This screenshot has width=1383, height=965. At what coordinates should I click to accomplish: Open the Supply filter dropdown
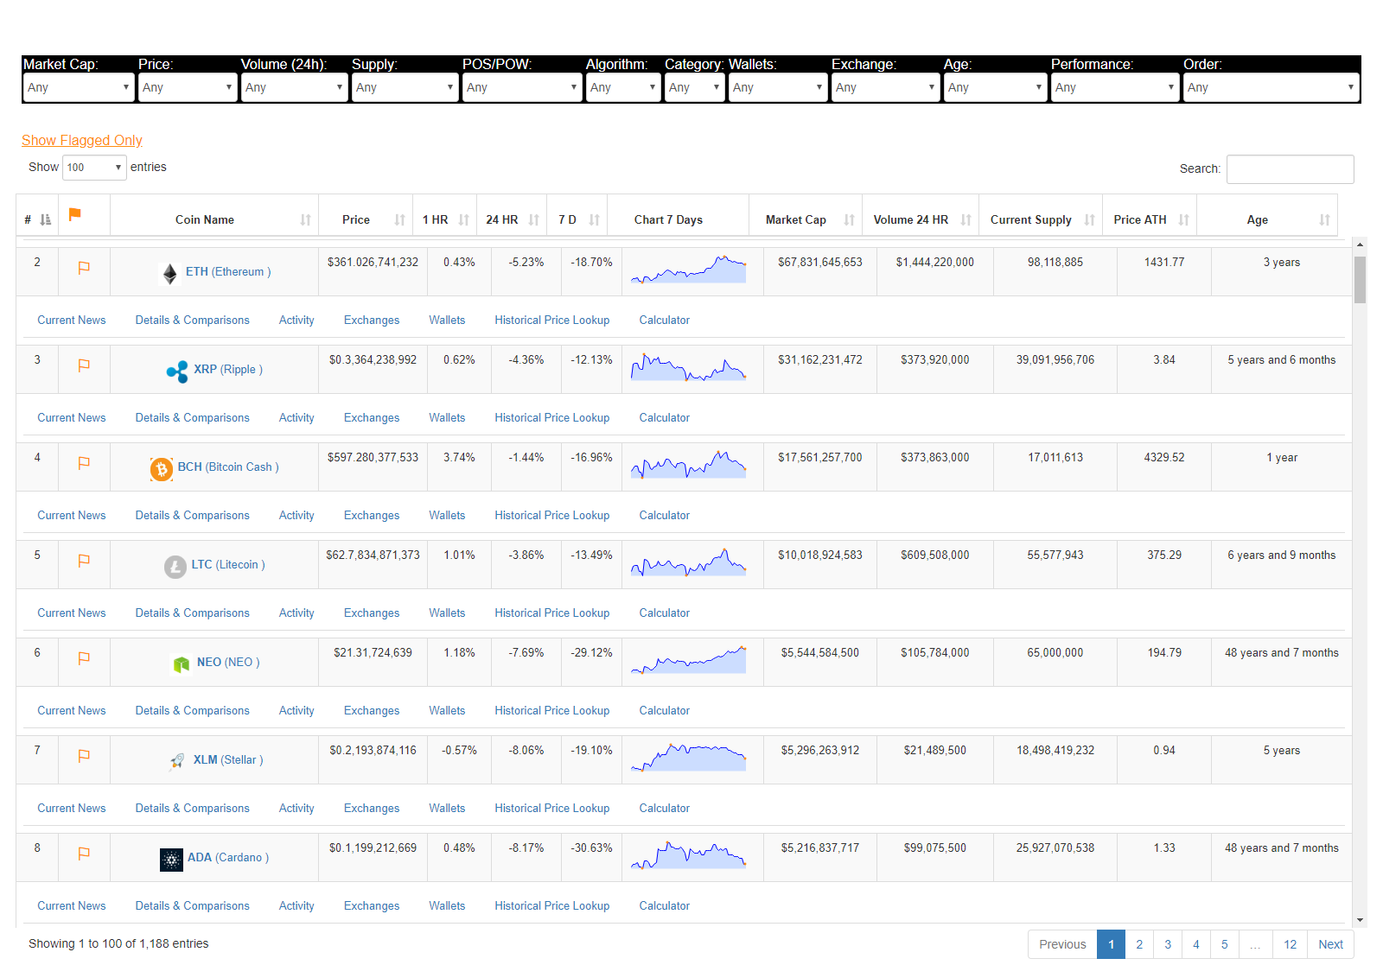click(405, 87)
